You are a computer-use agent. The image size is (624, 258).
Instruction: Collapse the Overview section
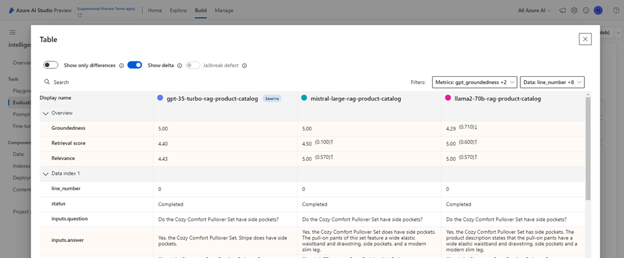[x=45, y=113]
